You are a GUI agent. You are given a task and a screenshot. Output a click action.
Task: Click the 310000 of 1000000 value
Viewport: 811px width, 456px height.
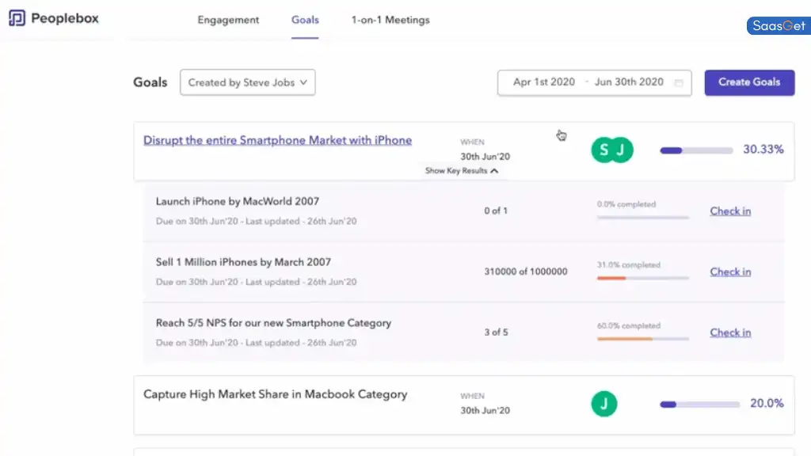[x=526, y=272]
